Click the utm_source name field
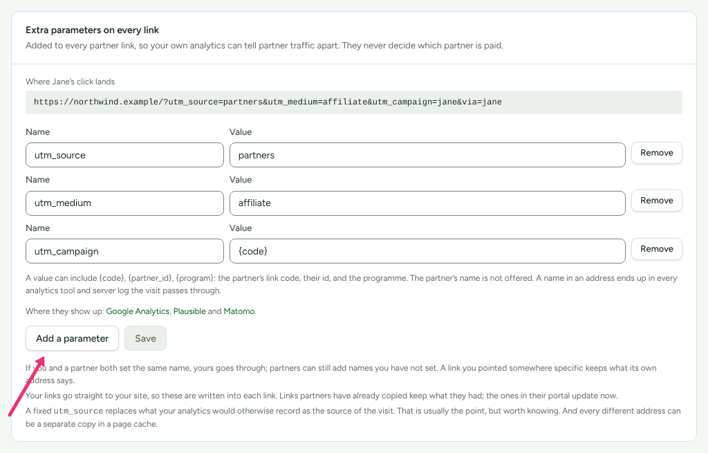 click(124, 155)
